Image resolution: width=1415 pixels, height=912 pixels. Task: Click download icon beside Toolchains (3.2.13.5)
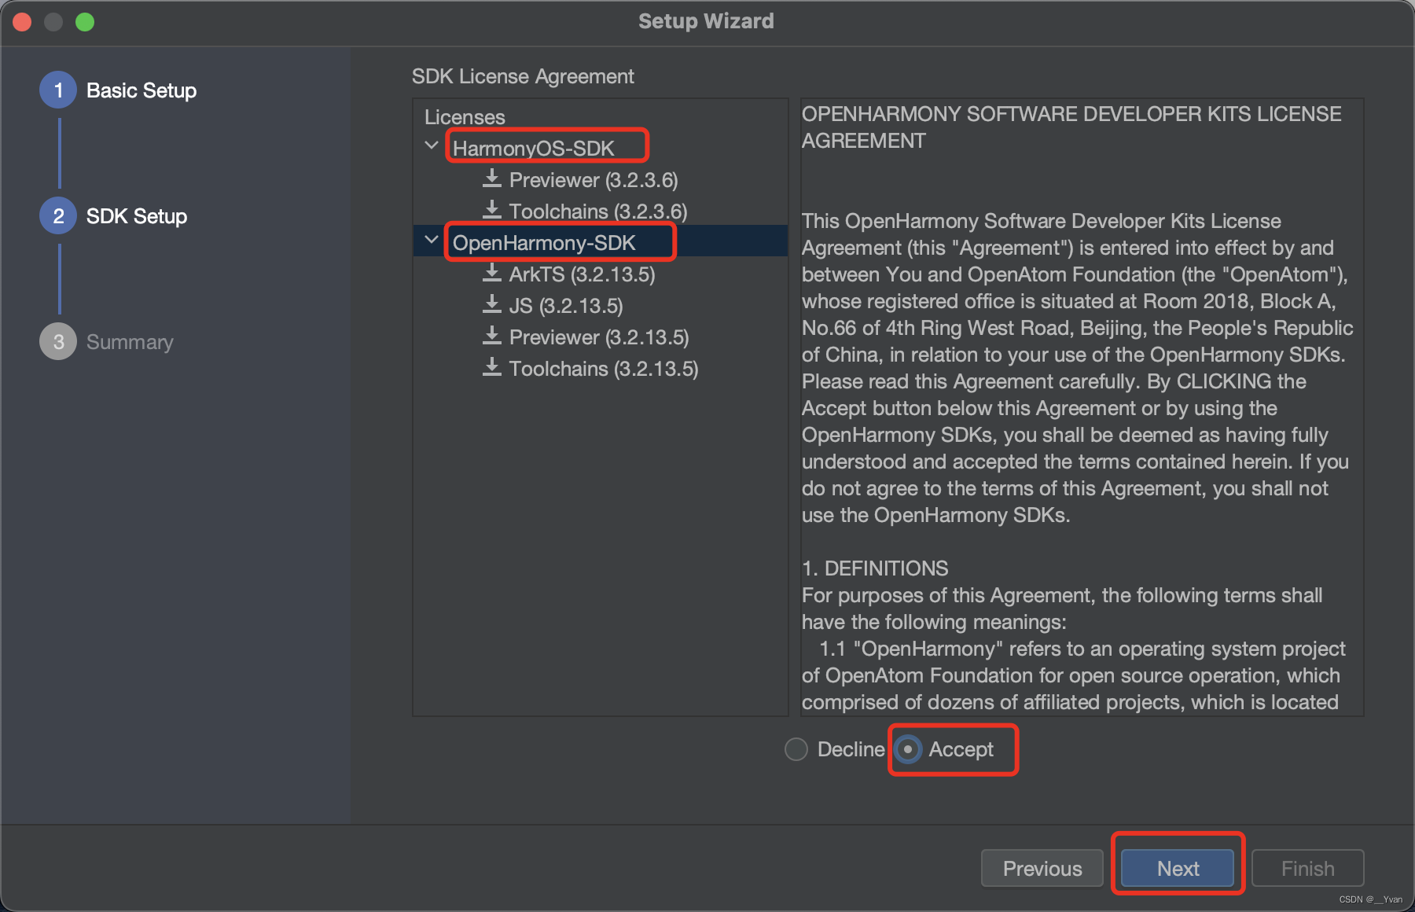tap(492, 367)
